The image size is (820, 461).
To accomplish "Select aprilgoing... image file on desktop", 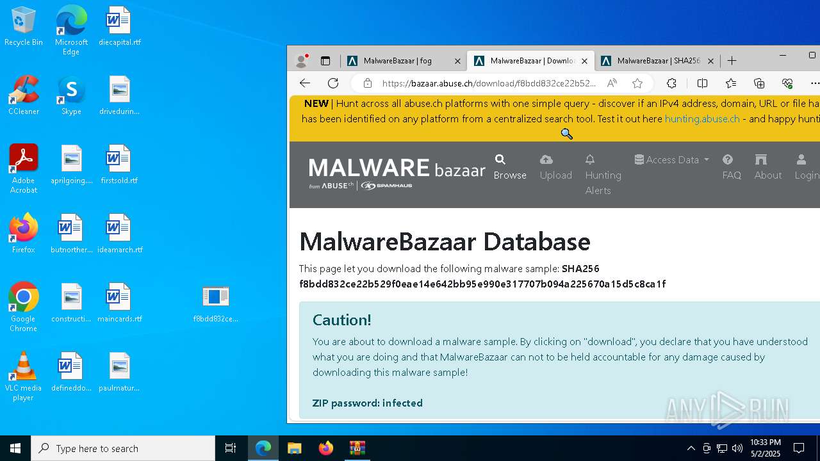I will pyautogui.click(x=71, y=165).
